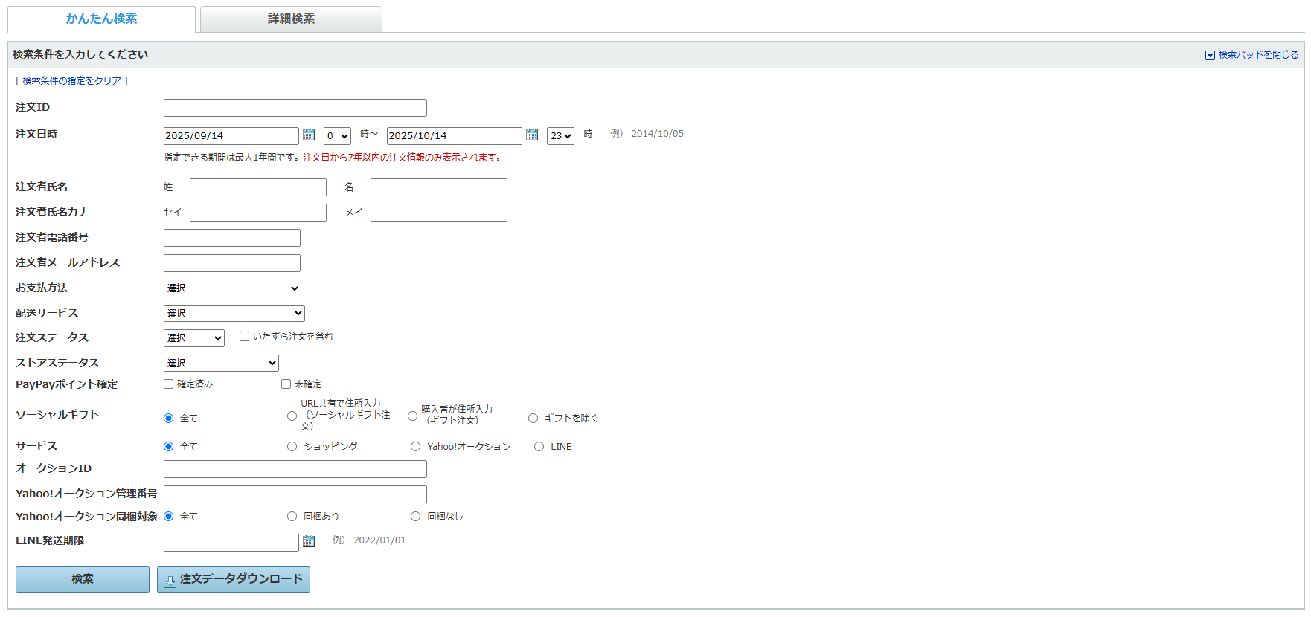Open the お支払方法 dropdown
Screen dimensions: 1311x617
232,288
